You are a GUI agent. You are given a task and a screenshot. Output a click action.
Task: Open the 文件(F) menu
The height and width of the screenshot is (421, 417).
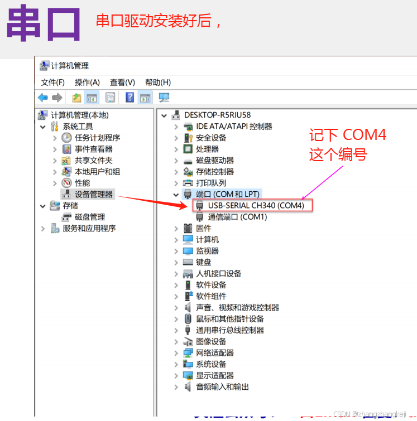(x=52, y=83)
